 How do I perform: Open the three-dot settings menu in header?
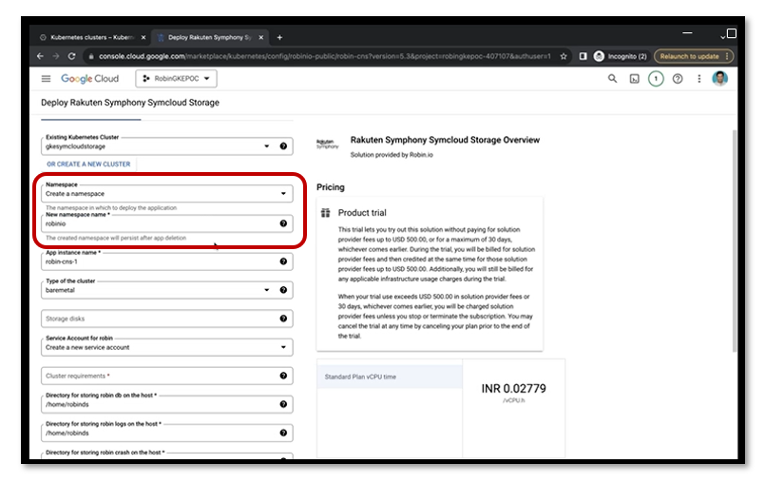pyautogui.click(x=699, y=79)
